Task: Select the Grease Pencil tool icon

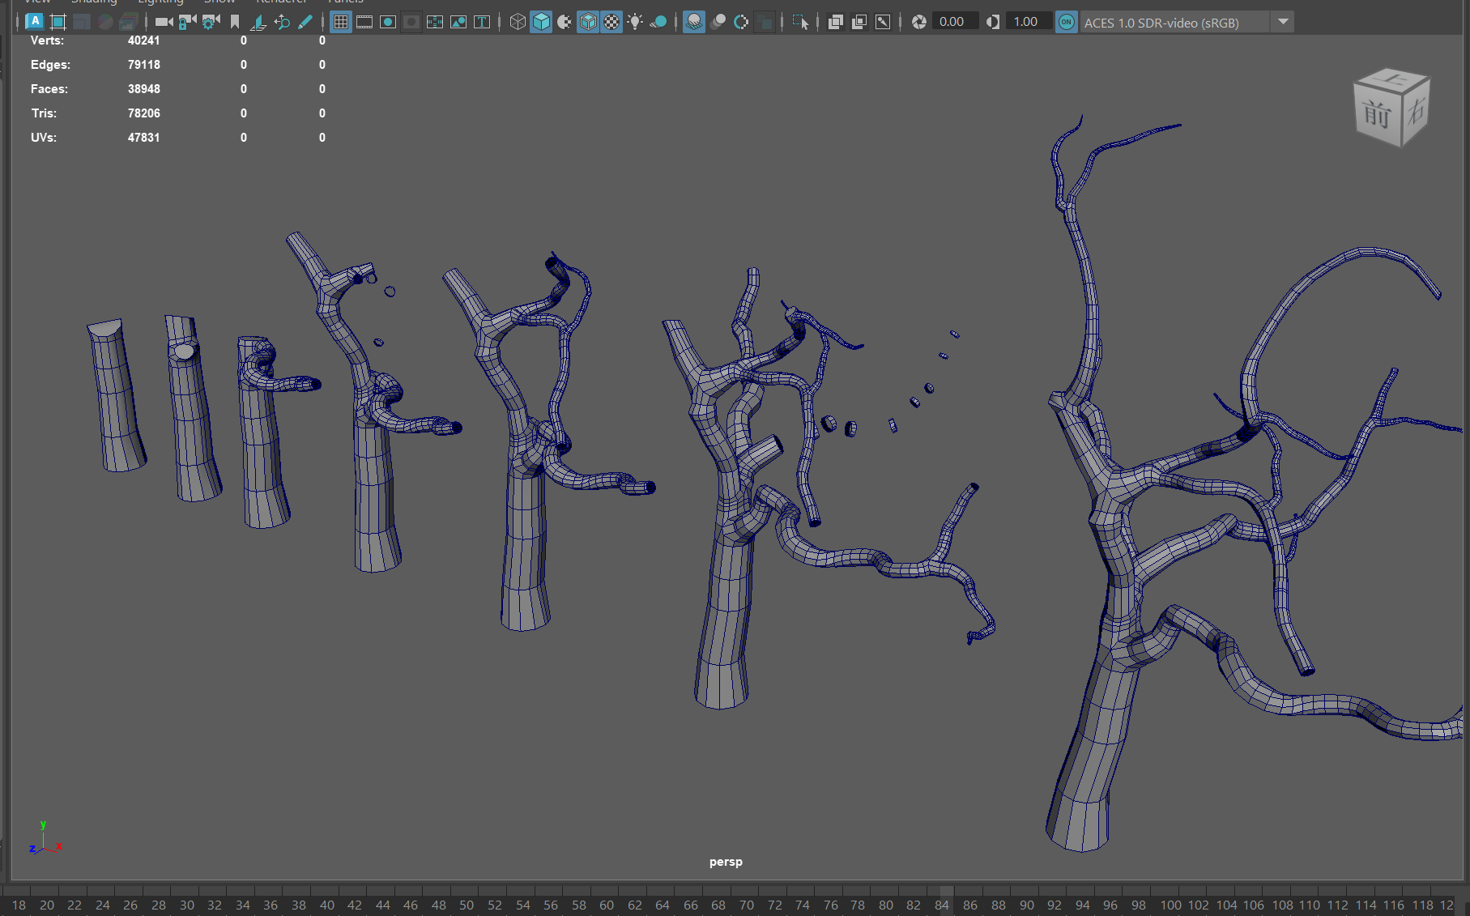Action: tap(305, 22)
